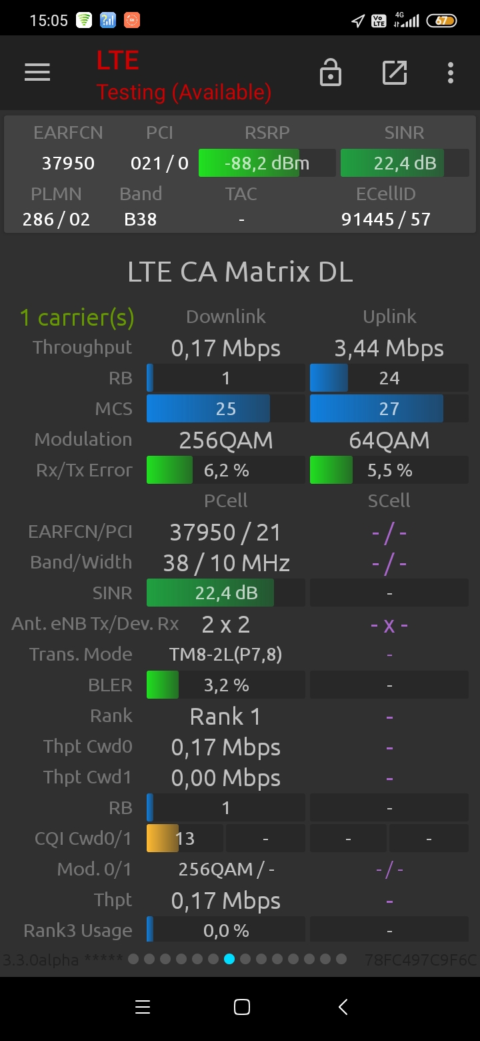Viewport: 480px width, 1041px height.
Task: Tap the downlink MCS 25 bar
Action: point(226,408)
